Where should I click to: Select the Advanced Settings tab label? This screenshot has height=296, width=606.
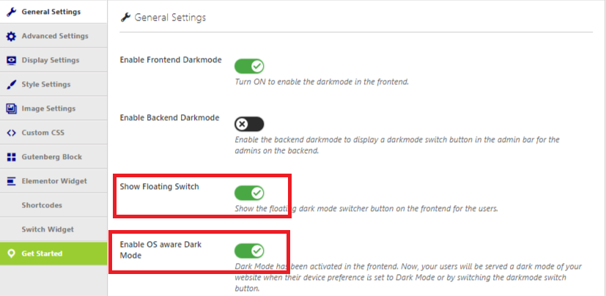tap(55, 36)
